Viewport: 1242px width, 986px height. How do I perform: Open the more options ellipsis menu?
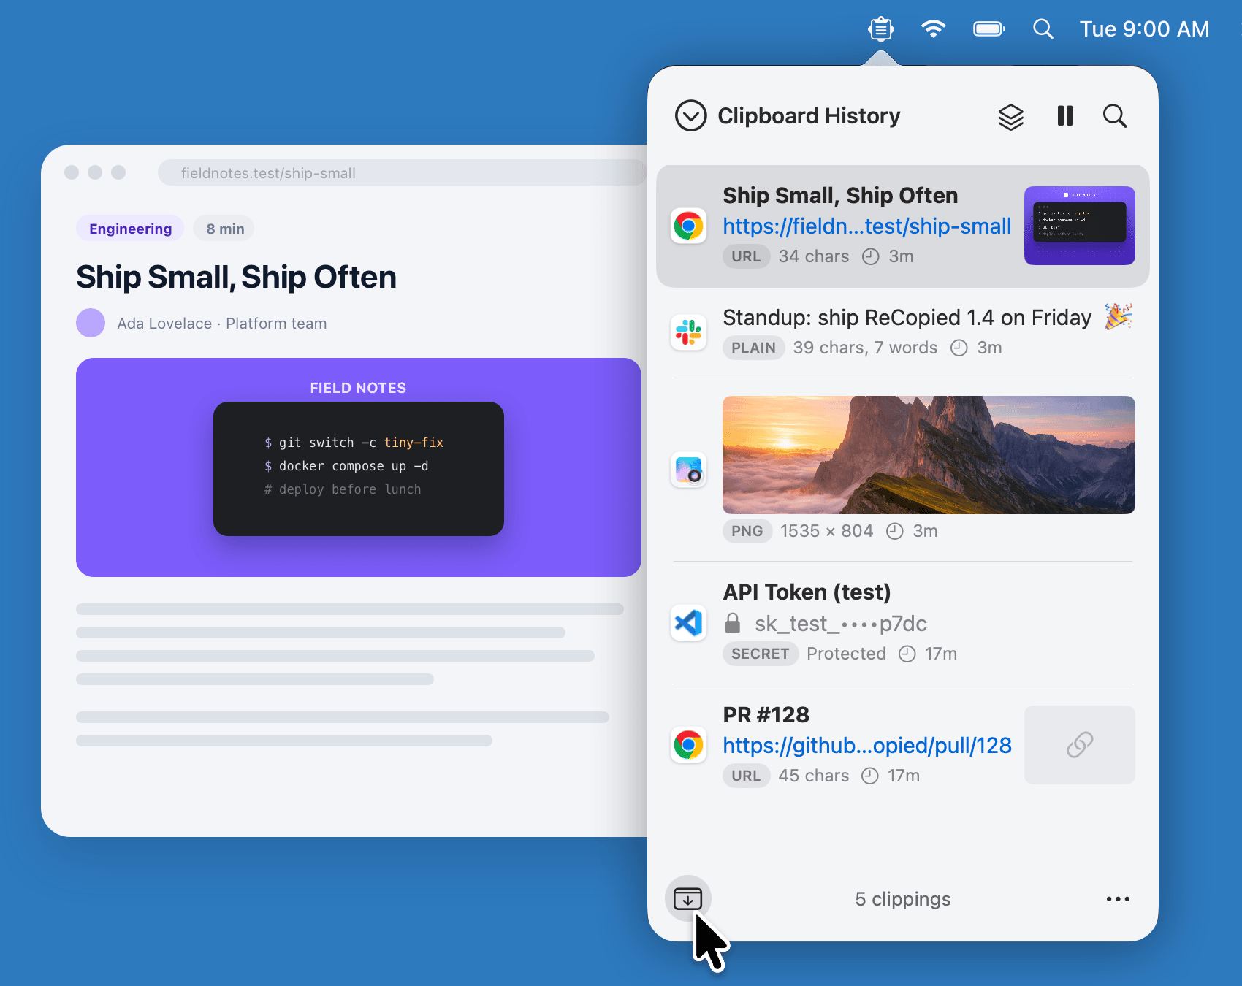pos(1118,899)
